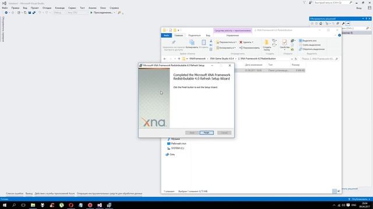Click Finish in XNA Setup Wizard
Image resolution: width=373 pixels, height=209 pixels.
(206, 133)
